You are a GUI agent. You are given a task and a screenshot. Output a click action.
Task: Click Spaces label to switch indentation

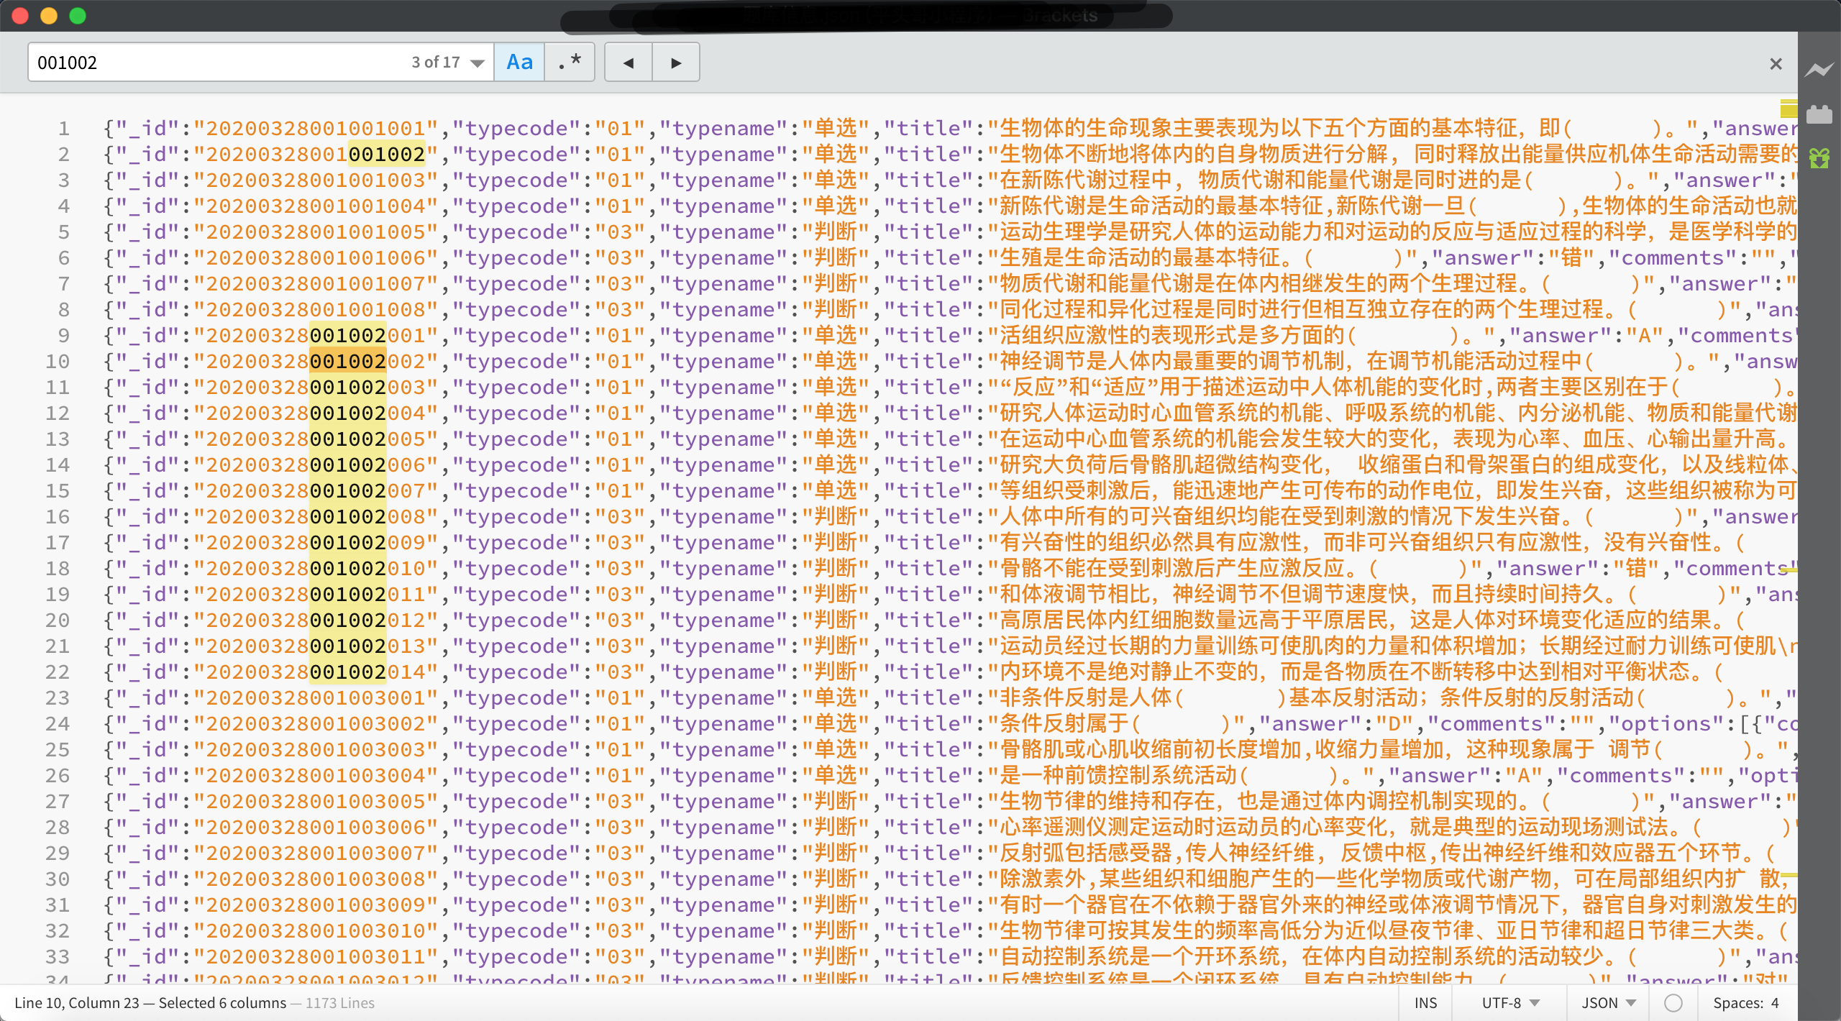coord(1737,1003)
